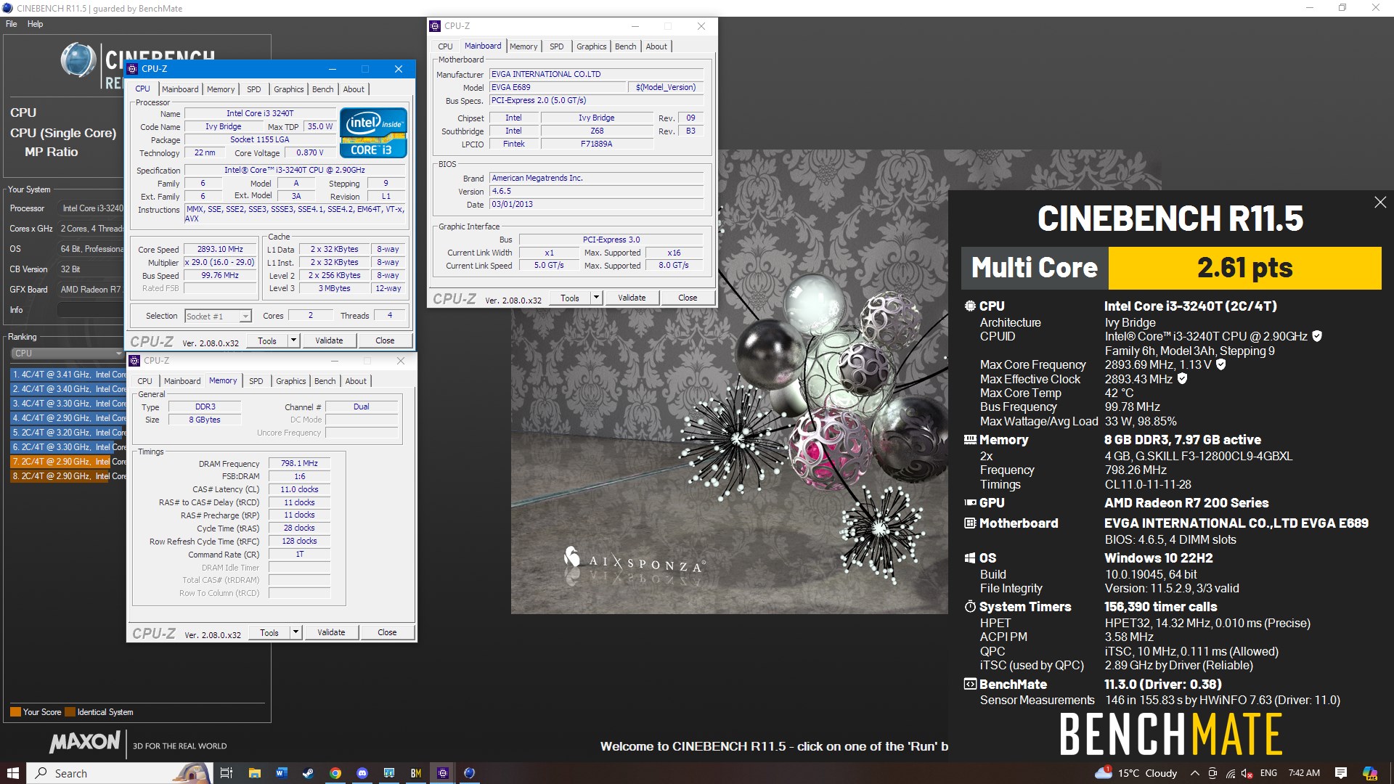1394x784 pixels.
Task: Select CPU tab in CPU-Z Mainboard window
Action: (x=445, y=46)
